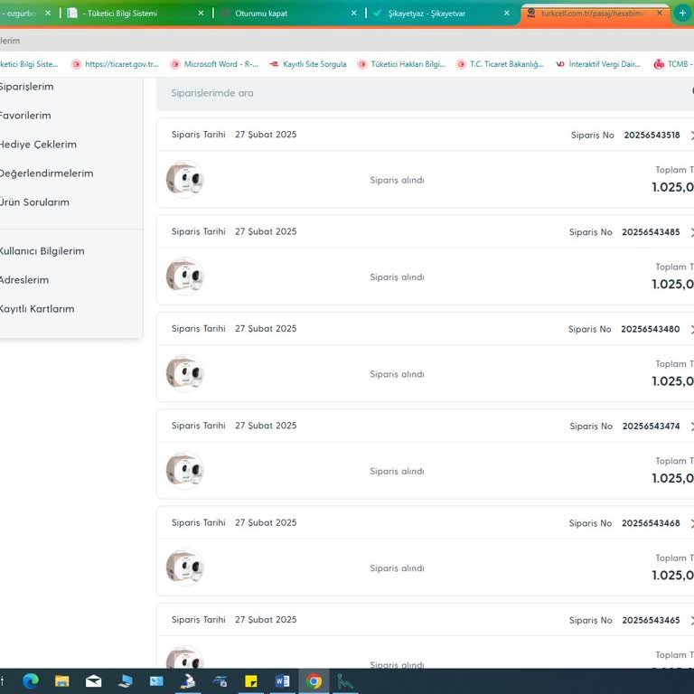Open the Mail app in taskbar
Image resolution: width=694 pixels, height=694 pixels.
[93, 680]
